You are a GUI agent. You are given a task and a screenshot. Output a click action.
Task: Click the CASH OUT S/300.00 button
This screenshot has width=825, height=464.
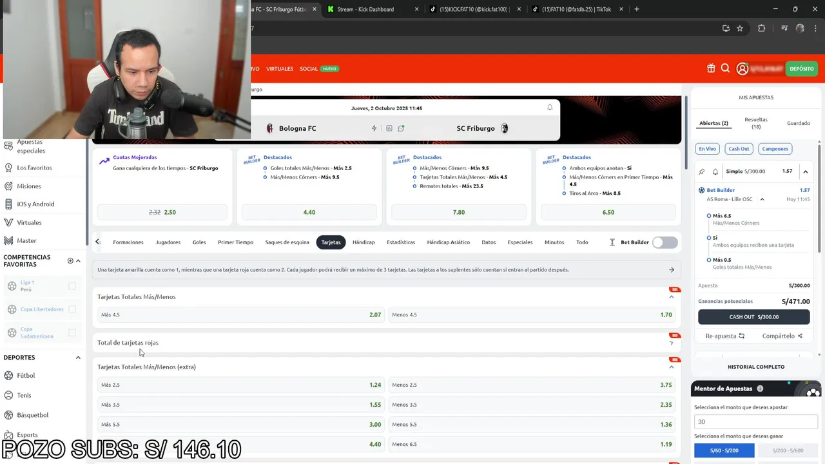tap(754, 317)
